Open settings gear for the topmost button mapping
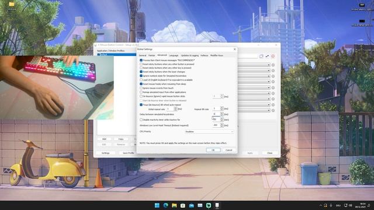Viewport: 374px width, 210px height. pos(273,65)
